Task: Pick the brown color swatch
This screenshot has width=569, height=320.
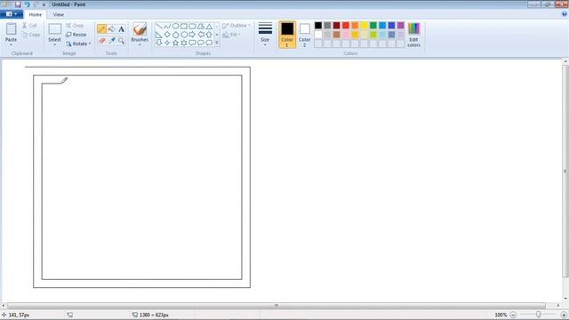Action: 337,35
